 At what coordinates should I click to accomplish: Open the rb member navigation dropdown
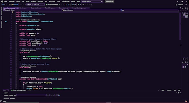tap(150, 10)
